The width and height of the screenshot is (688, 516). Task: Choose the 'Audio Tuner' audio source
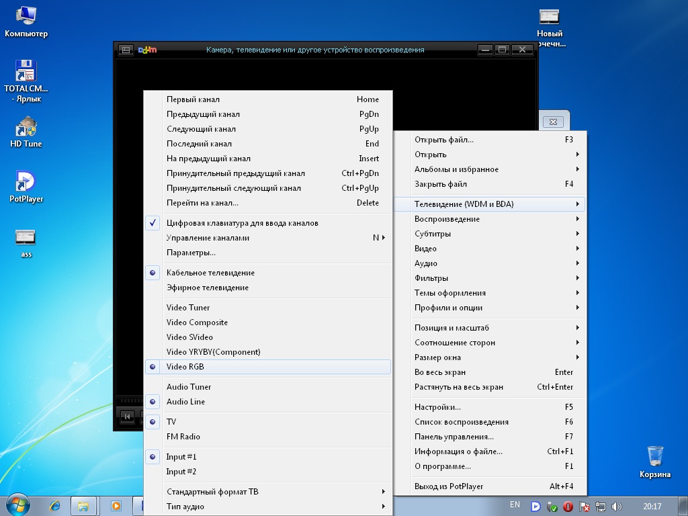(189, 387)
